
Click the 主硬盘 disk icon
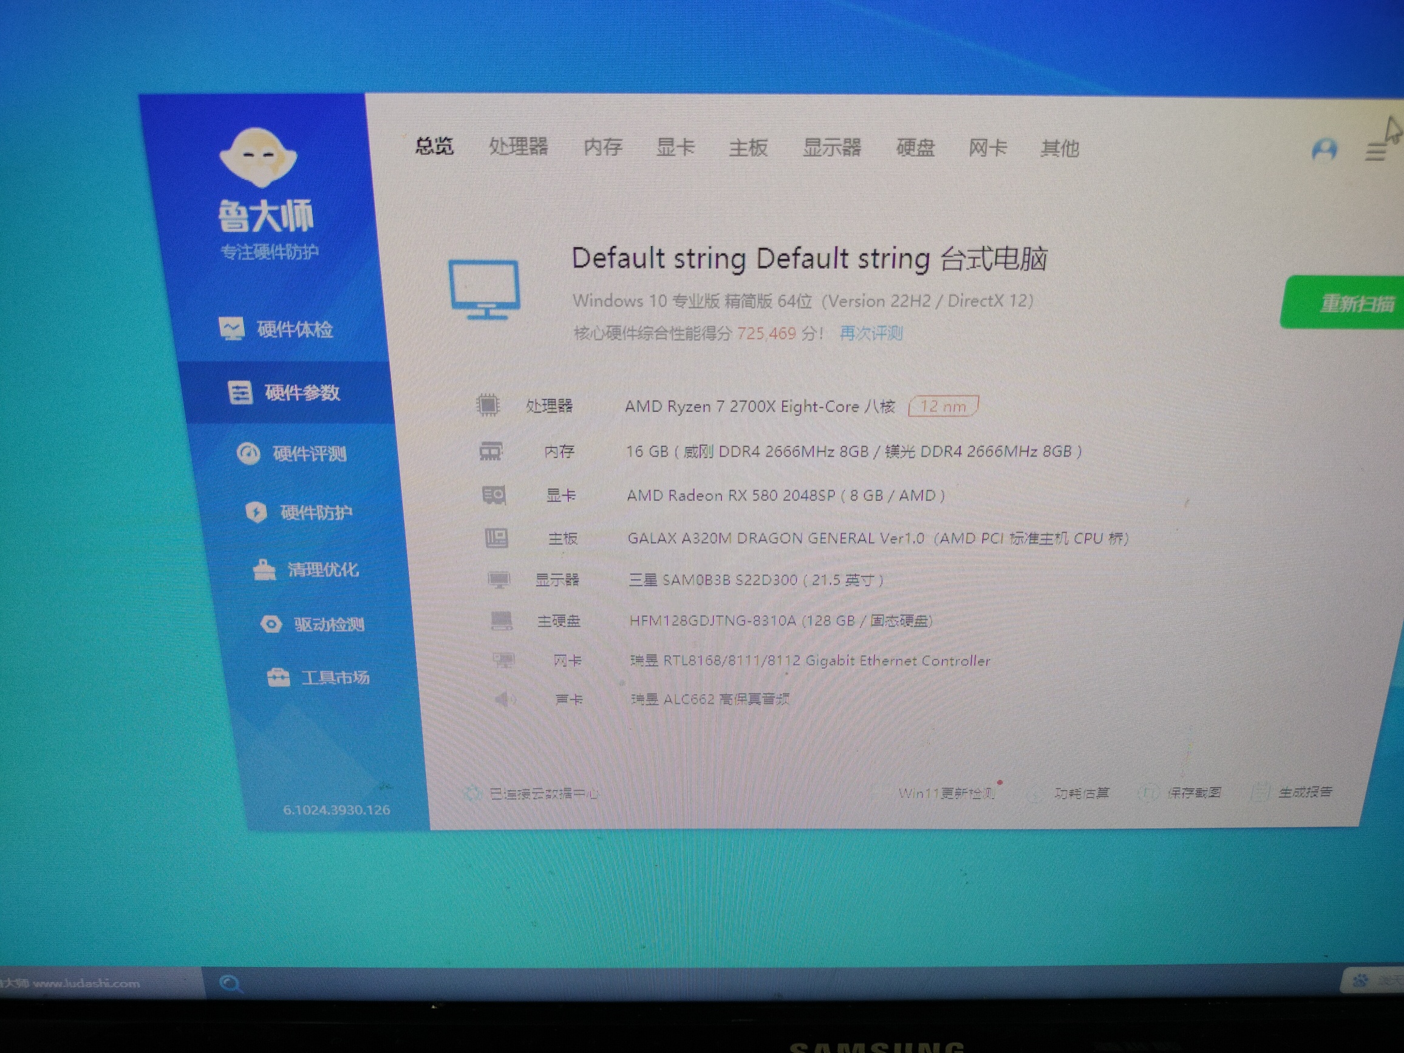(502, 621)
